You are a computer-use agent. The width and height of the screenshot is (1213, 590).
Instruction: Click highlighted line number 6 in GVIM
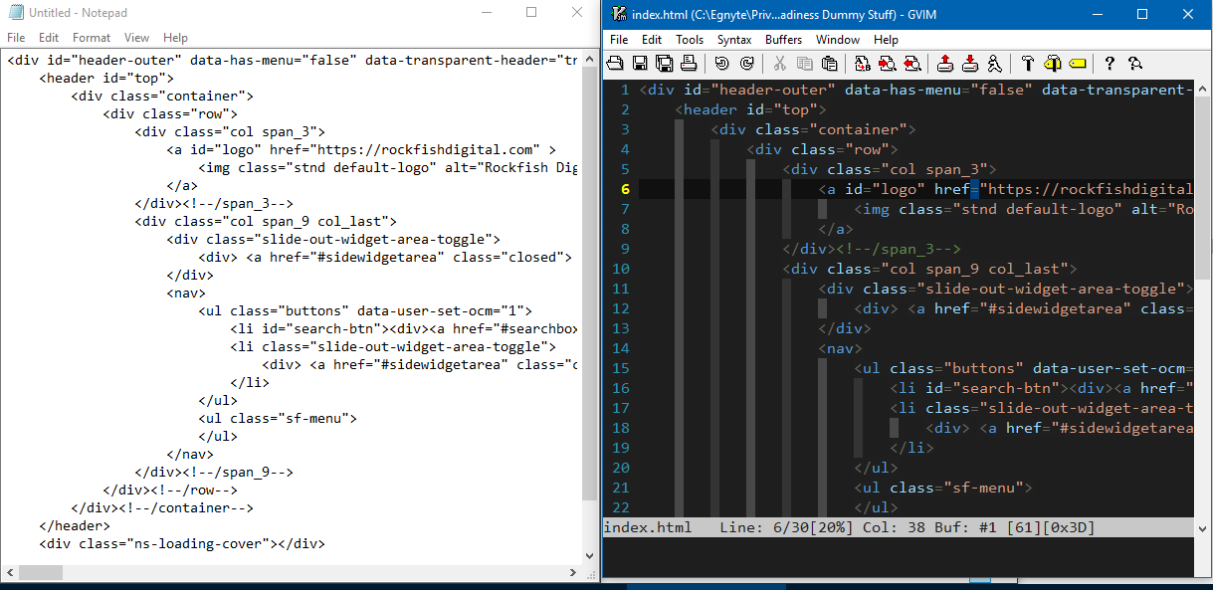[x=625, y=189]
